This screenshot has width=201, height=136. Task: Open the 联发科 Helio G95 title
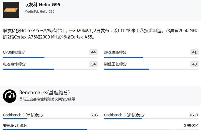tap(42, 5)
